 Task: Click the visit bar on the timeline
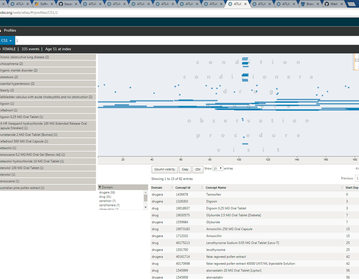click(245, 144)
